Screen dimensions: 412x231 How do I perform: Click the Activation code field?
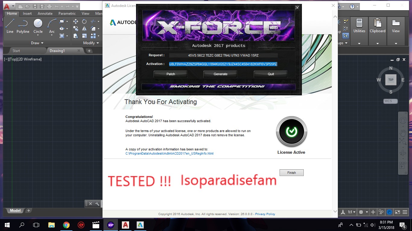(x=223, y=64)
